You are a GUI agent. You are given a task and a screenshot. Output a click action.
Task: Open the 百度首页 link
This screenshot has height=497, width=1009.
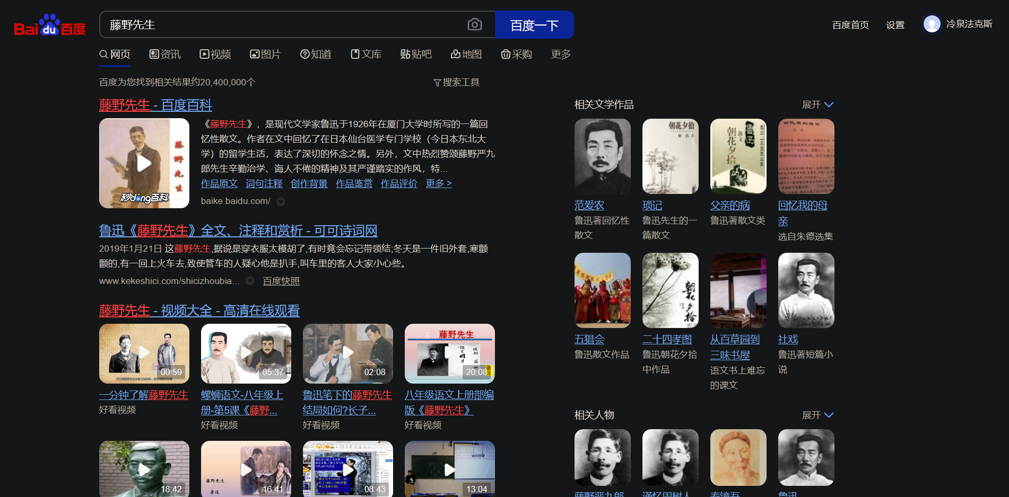tap(850, 25)
